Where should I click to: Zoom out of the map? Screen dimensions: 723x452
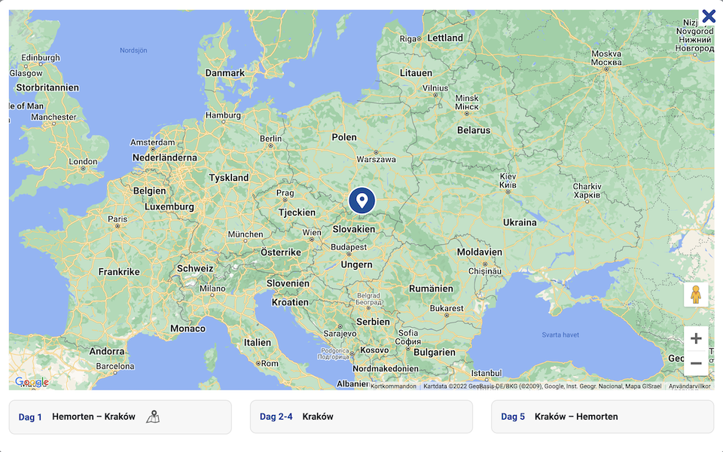696,363
